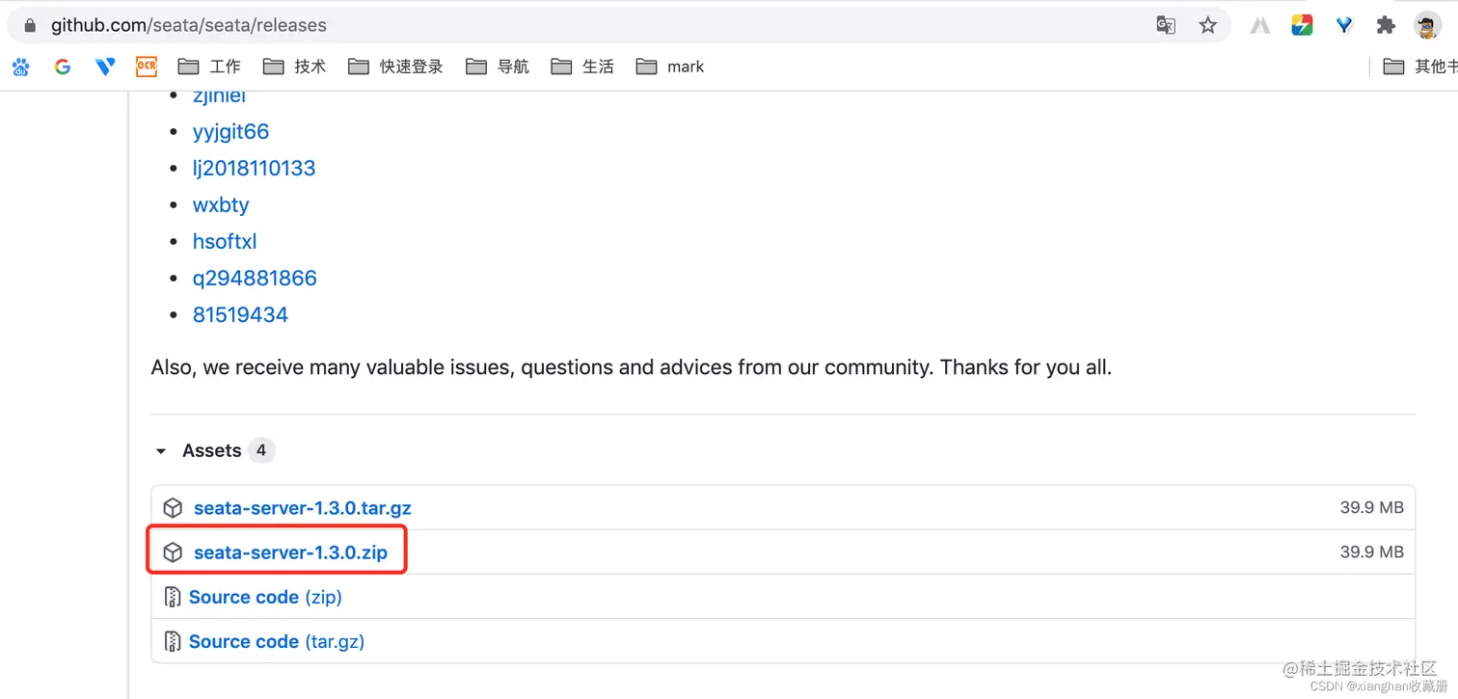Open contributor q294881866 profile
1458x699 pixels.
click(255, 278)
